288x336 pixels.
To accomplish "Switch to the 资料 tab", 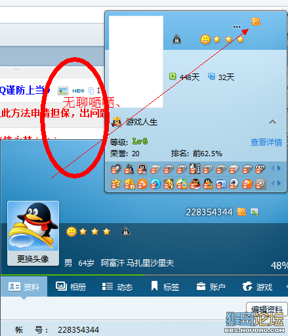I will (24, 287).
